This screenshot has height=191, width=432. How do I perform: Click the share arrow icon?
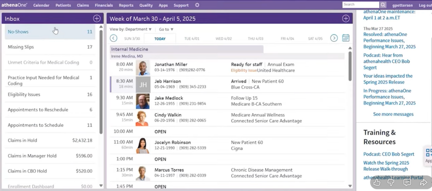click(423, 183)
